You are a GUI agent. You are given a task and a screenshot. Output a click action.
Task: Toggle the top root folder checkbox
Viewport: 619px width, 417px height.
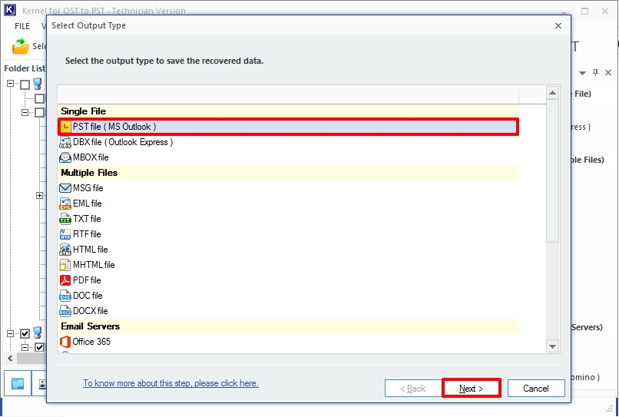(x=25, y=84)
